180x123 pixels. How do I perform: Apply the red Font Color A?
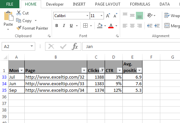111,26
